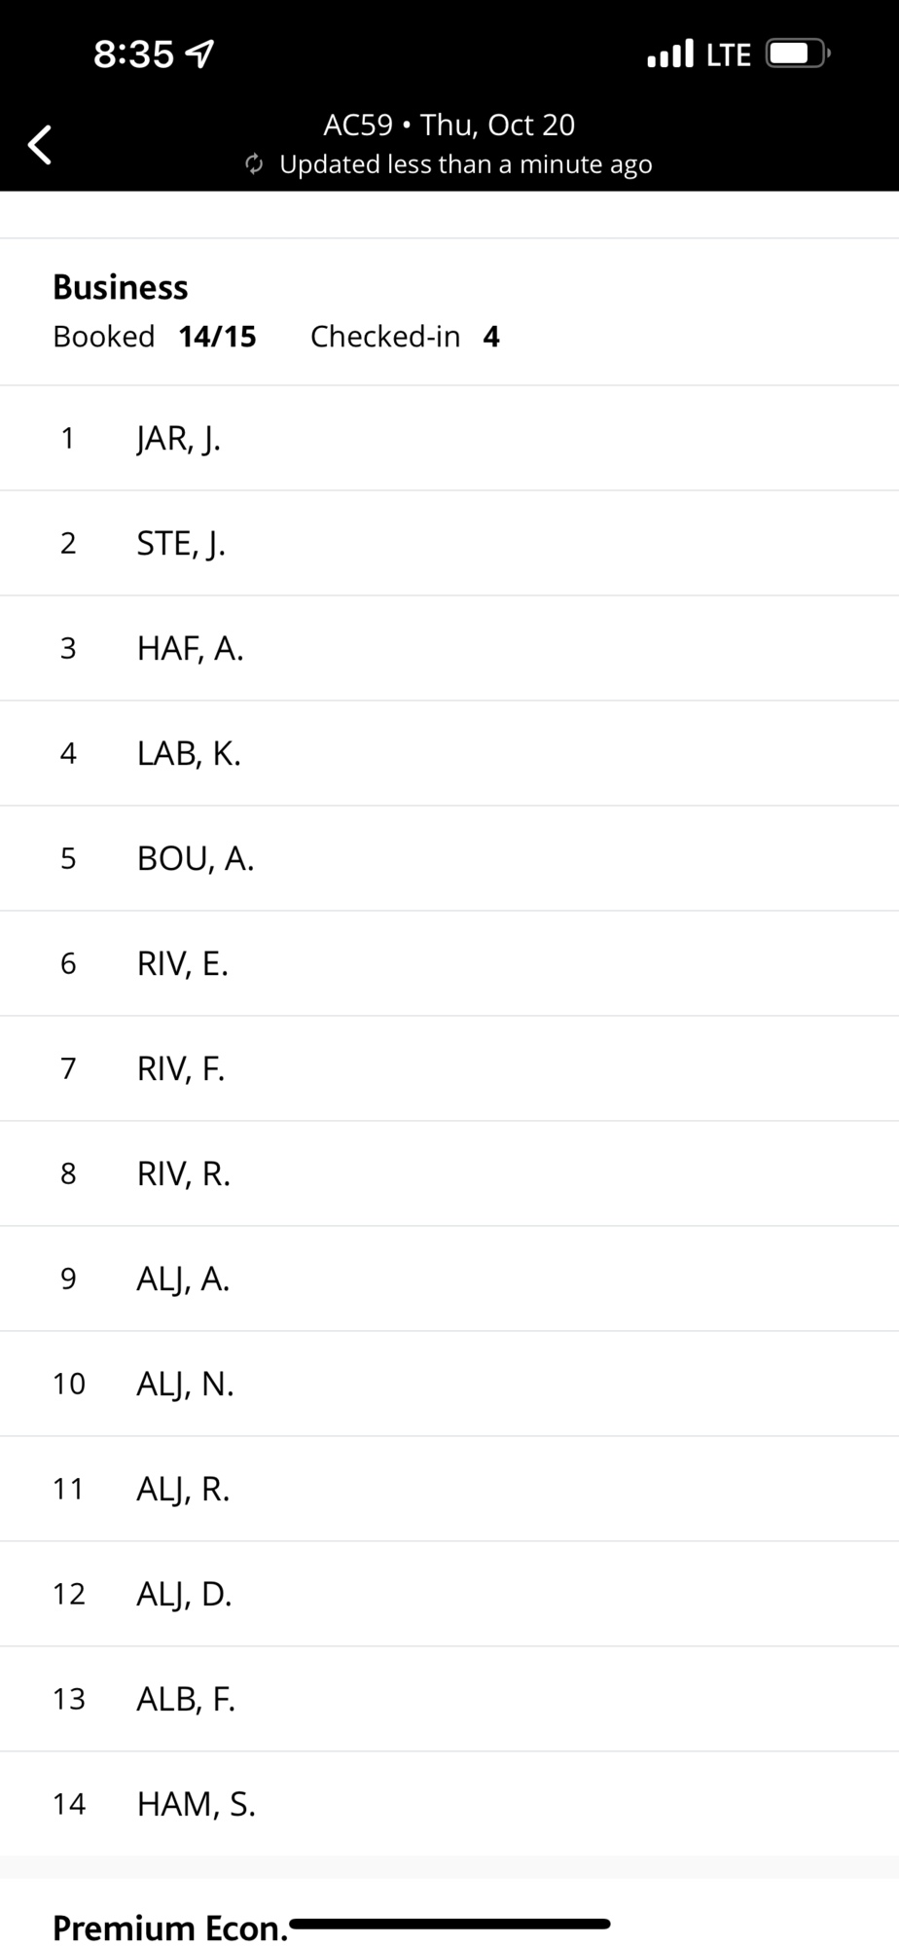Tap the back arrow icon
Screen dimensions: 899x1946
pyautogui.click(x=39, y=145)
